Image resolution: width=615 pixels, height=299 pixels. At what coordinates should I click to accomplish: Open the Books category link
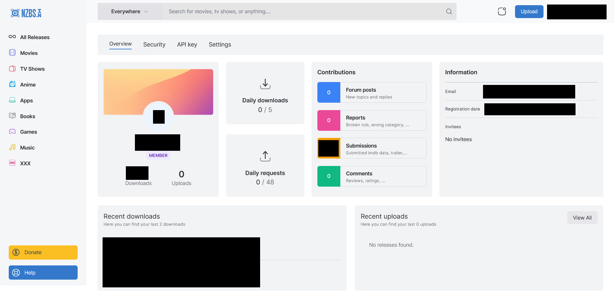27,116
